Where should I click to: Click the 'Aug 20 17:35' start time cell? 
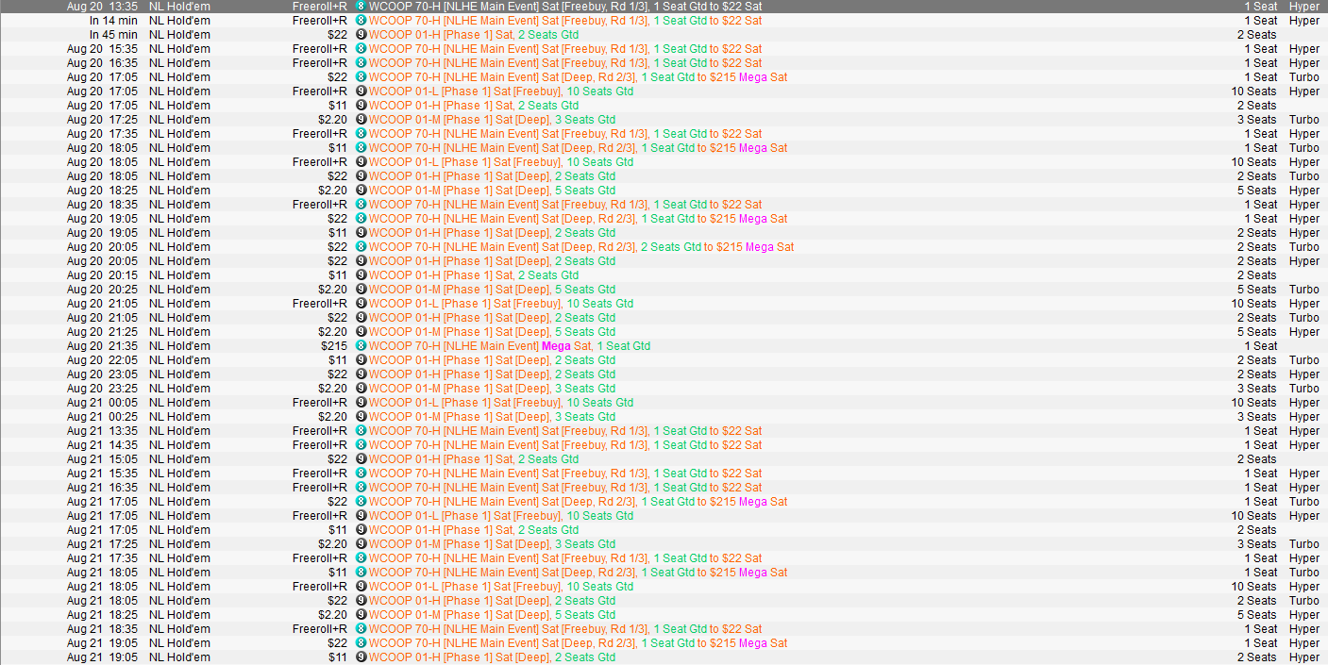(x=102, y=133)
